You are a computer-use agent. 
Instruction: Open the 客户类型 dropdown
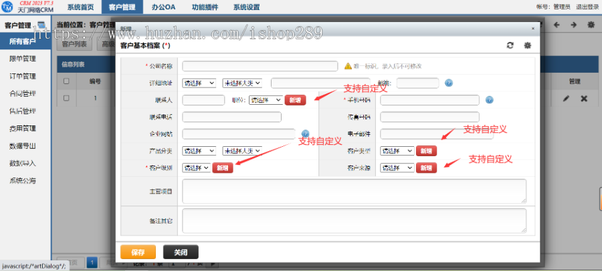click(x=397, y=151)
